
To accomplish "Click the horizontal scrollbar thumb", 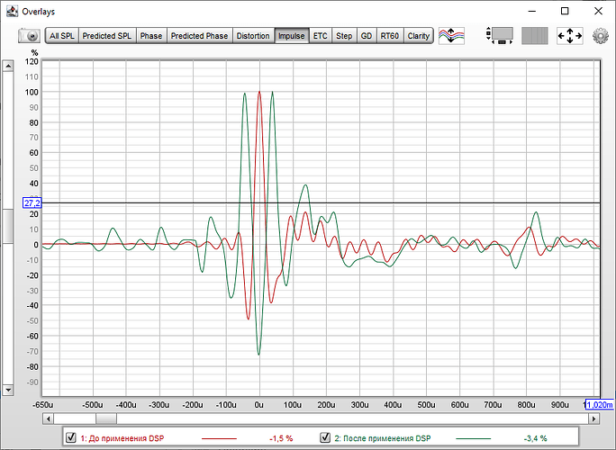I will (105, 418).
